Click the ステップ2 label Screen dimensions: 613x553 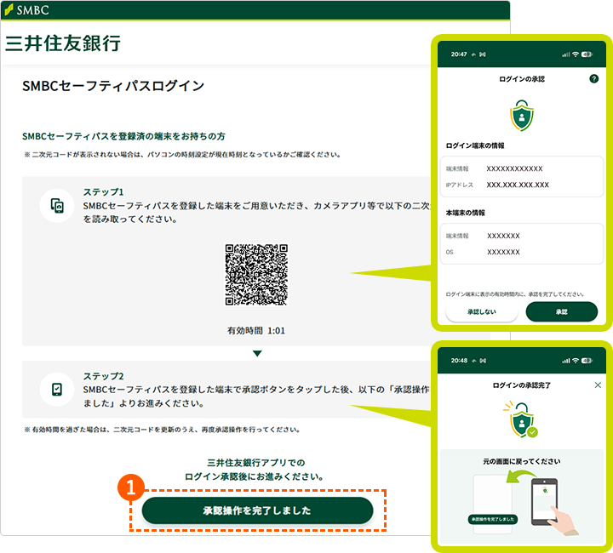[103, 376]
